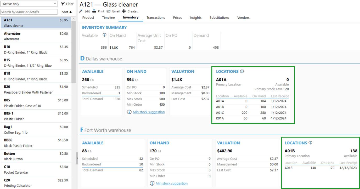Screen dimensions: 360x189
Task: Open the Vendors tab
Action: pyautogui.click(x=243, y=18)
